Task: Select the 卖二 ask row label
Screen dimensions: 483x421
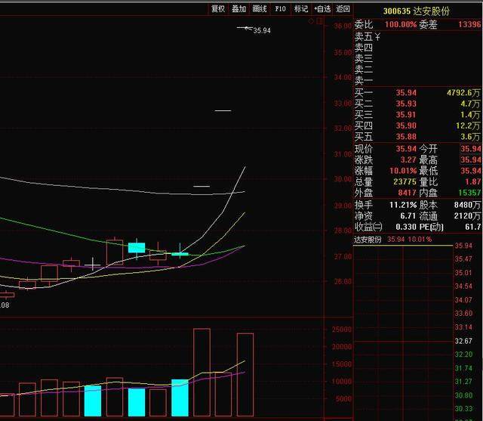Action: [x=364, y=70]
